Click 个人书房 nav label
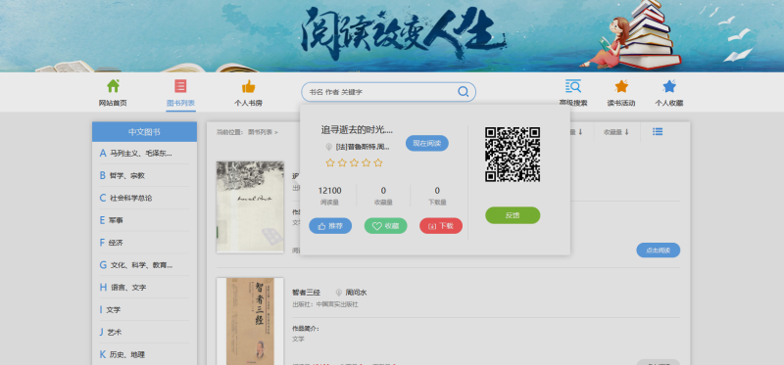 pos(249,103)
